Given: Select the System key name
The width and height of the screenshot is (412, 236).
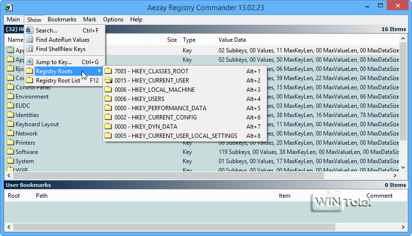Looking at the screenshot, I should pyautogui.click(x=24, y=161).
